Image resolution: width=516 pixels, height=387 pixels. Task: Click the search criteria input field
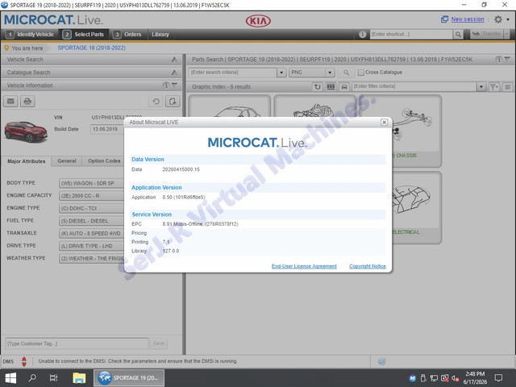232,73
